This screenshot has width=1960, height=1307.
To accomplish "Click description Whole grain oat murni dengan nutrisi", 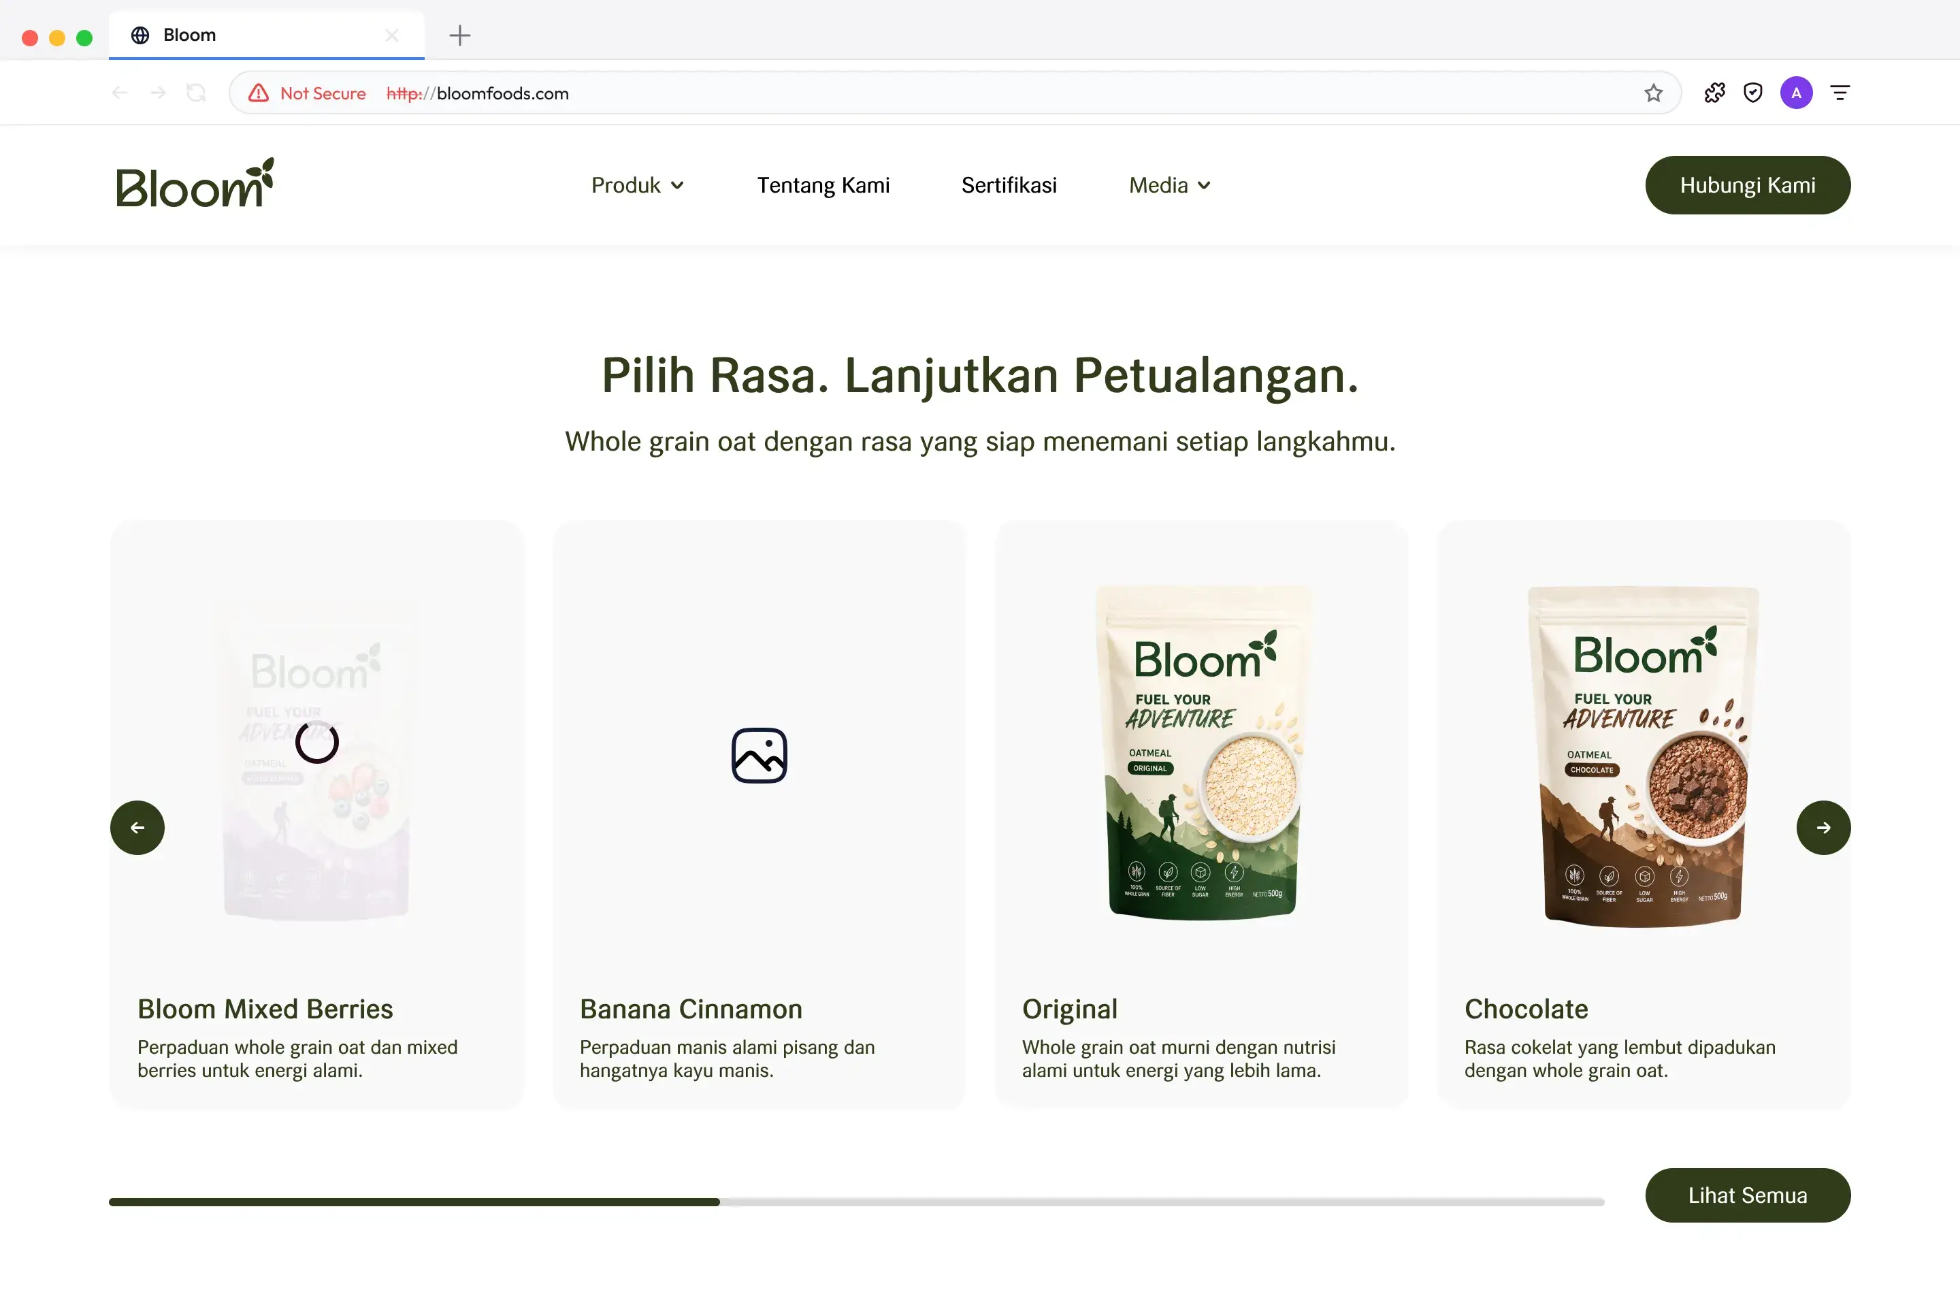I will pyautogui.click(x=1178, y=1059).
